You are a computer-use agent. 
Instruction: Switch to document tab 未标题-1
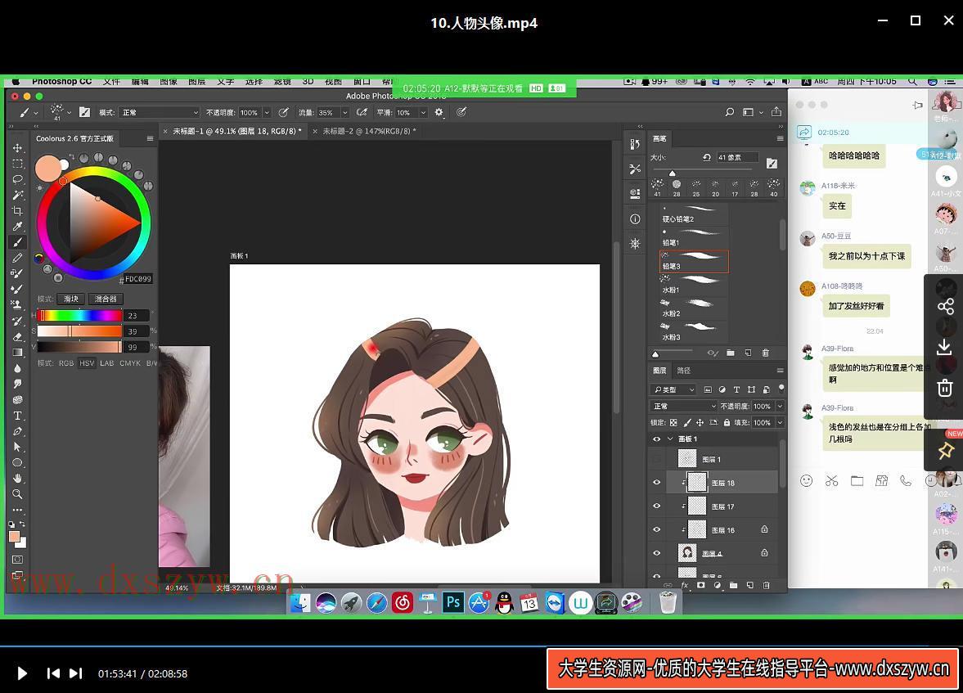click(x=237, y=131)
